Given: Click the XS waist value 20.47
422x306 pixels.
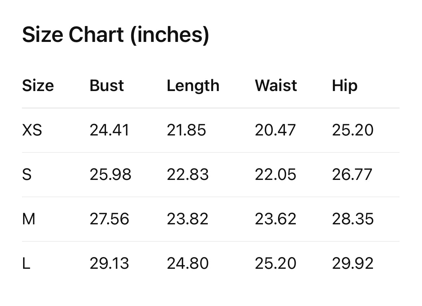Looking at the screenshot, I should point(275,130).
